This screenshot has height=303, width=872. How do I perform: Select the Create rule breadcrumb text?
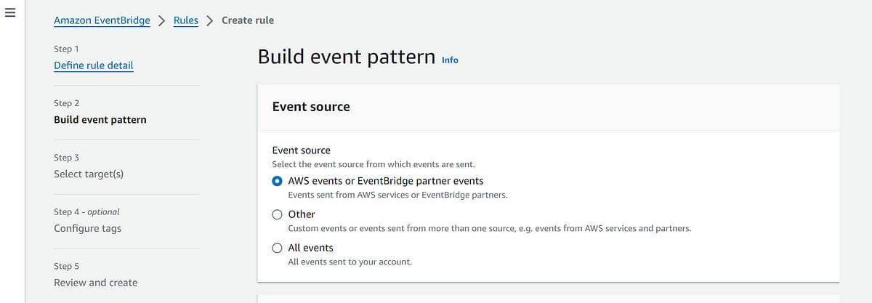click(x=248, y=20)
